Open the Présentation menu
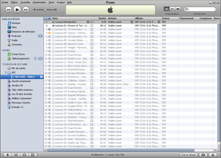 pyautogui.click(x=39, y=2)
